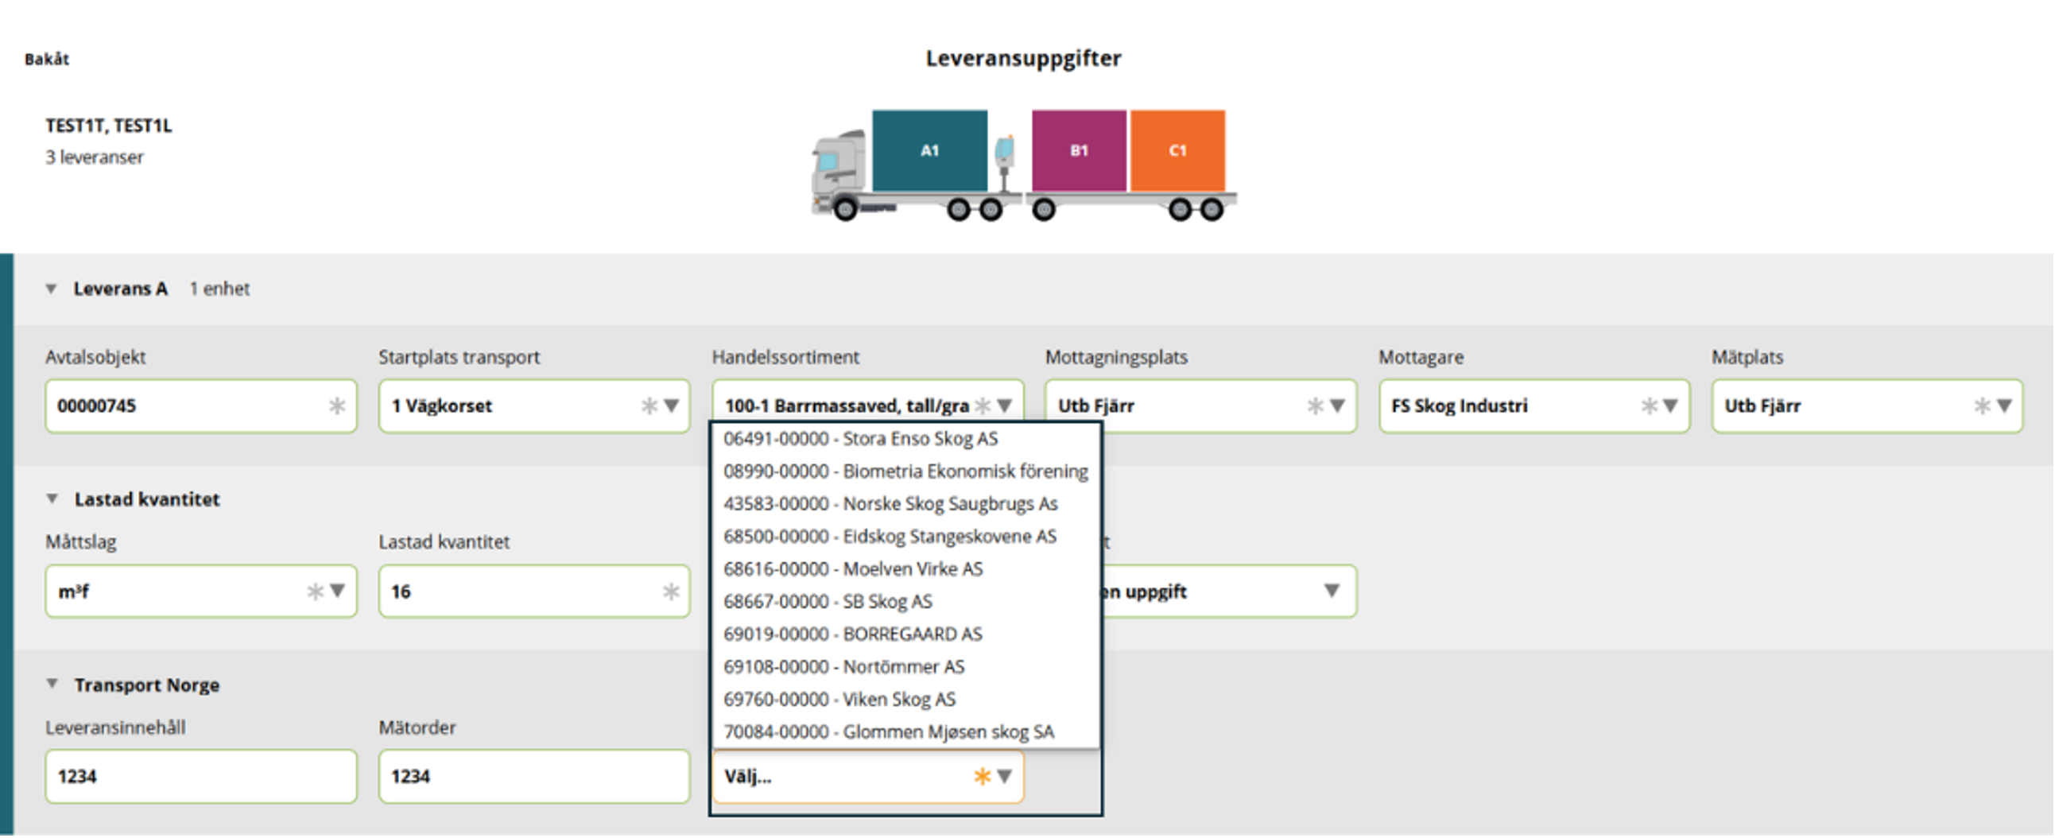Collapse the Transport Norge section
This screenshot has width=2055, height=838.
(52, 684)
